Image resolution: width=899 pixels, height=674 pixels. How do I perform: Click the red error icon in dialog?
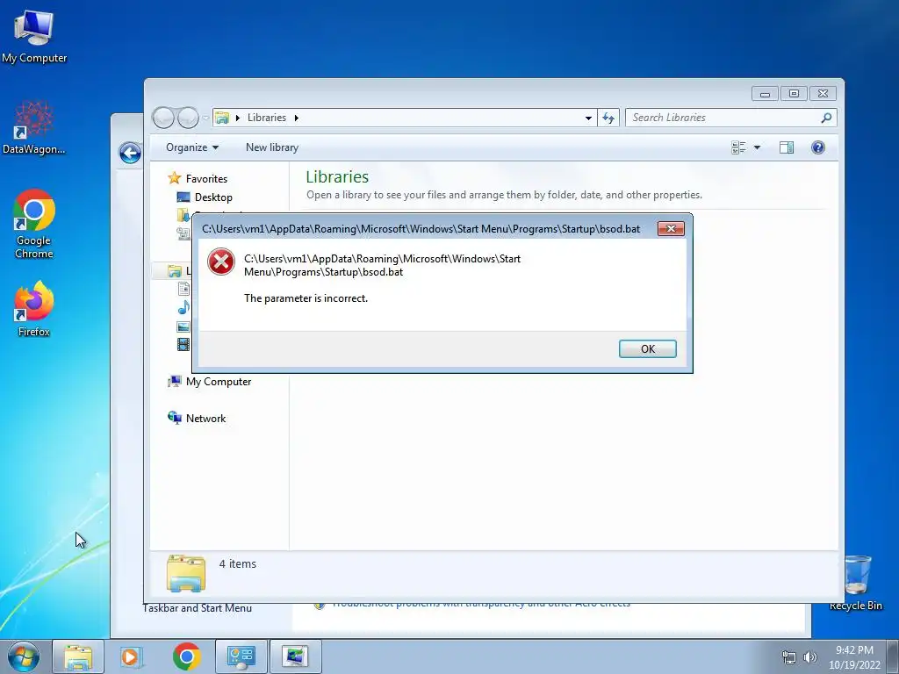pos(220,262)
